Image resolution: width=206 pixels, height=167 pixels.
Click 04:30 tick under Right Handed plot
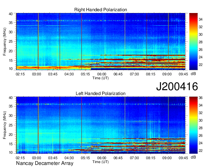tap(69, 74)
